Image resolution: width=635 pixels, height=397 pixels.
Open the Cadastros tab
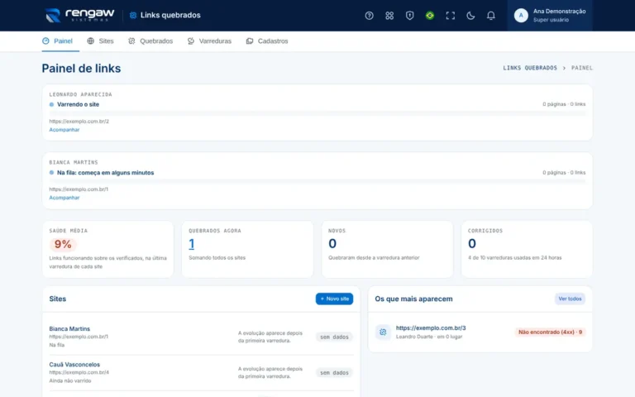pyautogui.click(x=267, y=41)
